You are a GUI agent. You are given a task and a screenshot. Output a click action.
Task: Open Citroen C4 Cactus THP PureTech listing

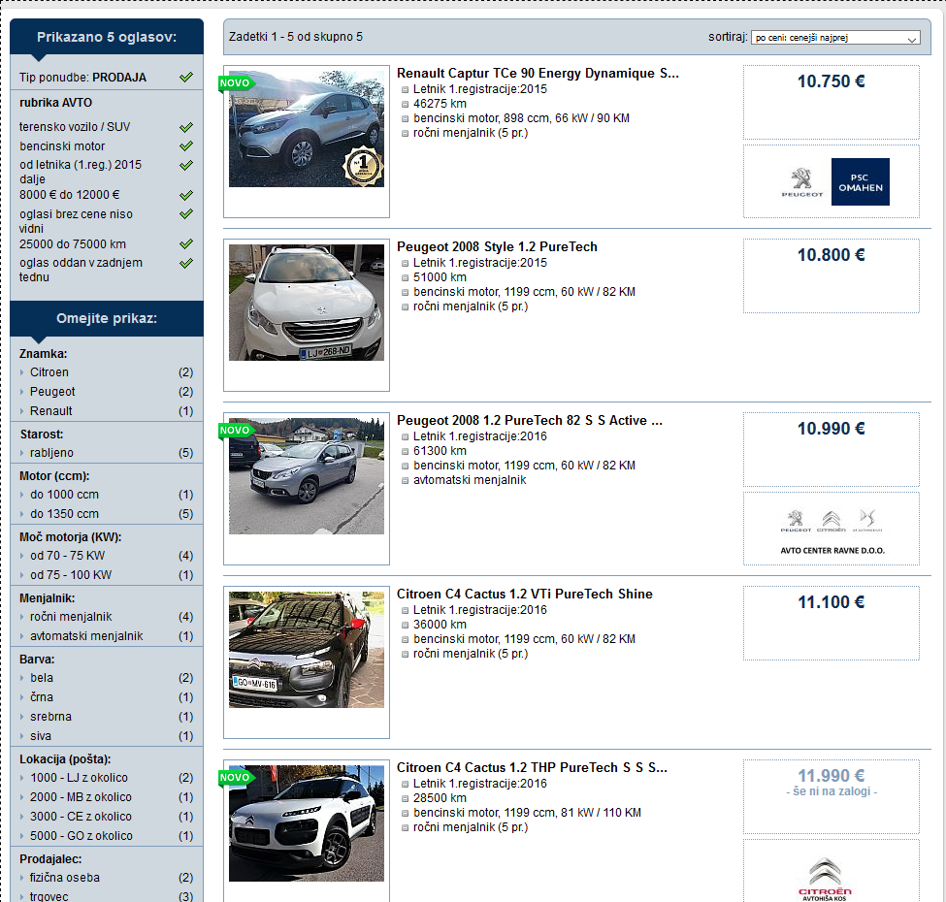pyautogui.click(x=532, y=767)
